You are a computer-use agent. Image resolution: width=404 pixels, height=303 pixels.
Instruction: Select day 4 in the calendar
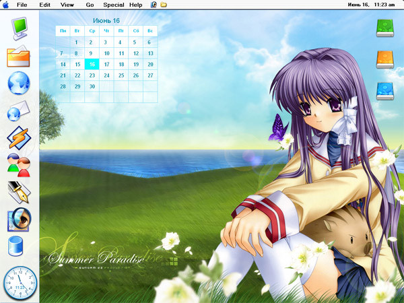[120, 42]
